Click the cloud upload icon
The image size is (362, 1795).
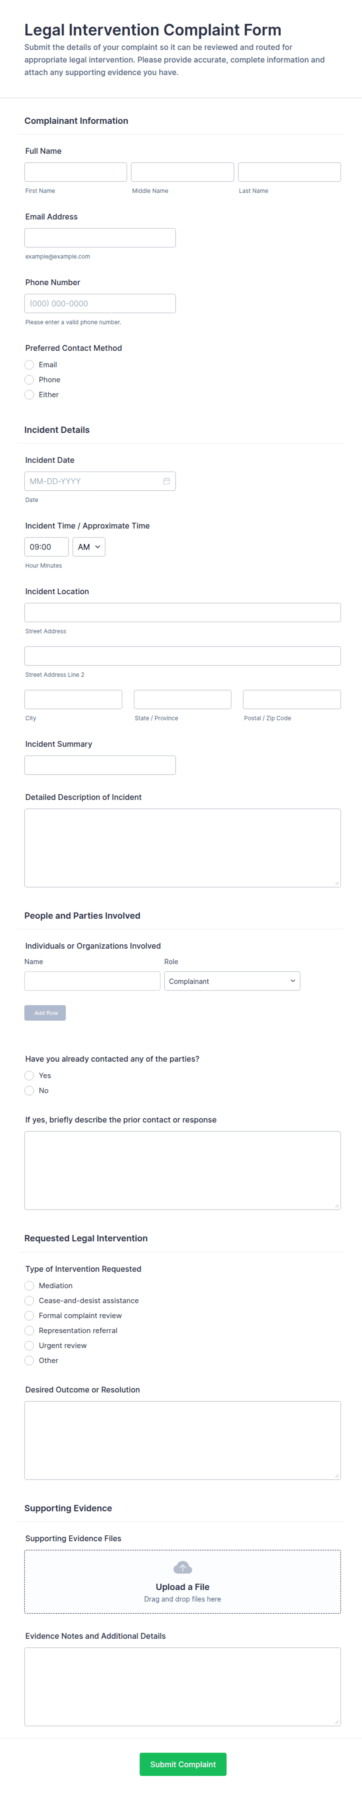[183, 1567]
